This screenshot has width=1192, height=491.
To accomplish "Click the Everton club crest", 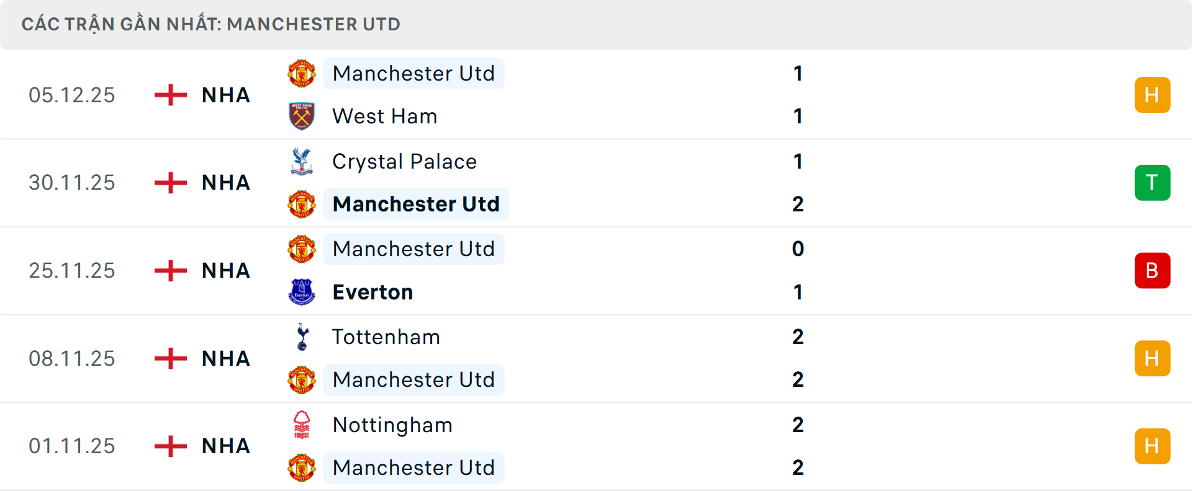I will point(302,292).
